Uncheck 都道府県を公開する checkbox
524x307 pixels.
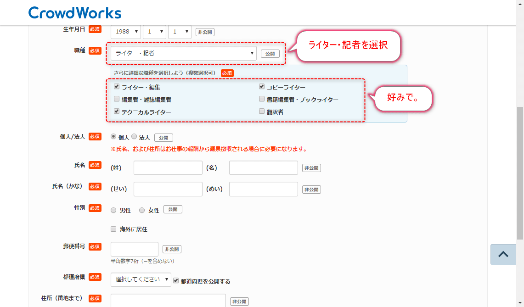pos(176,281)
